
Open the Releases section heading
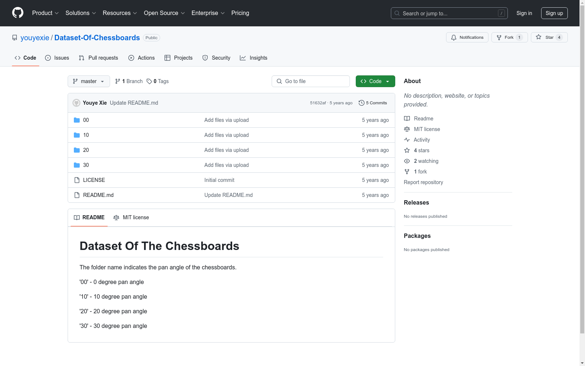pos(416,202)
